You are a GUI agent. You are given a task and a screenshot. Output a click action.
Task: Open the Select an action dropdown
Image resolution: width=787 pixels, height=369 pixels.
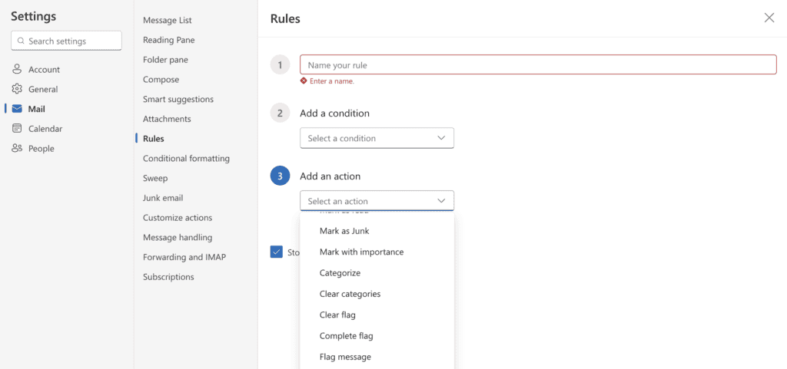[377, 201]
